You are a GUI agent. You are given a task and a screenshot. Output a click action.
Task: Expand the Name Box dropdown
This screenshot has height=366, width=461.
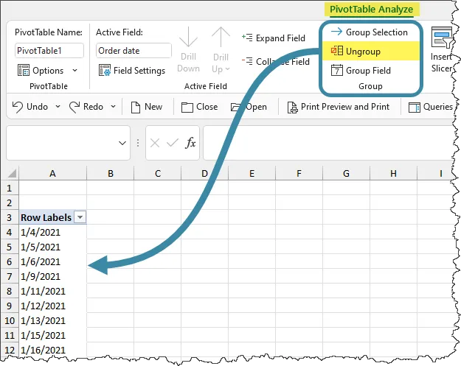coord(122,143)
